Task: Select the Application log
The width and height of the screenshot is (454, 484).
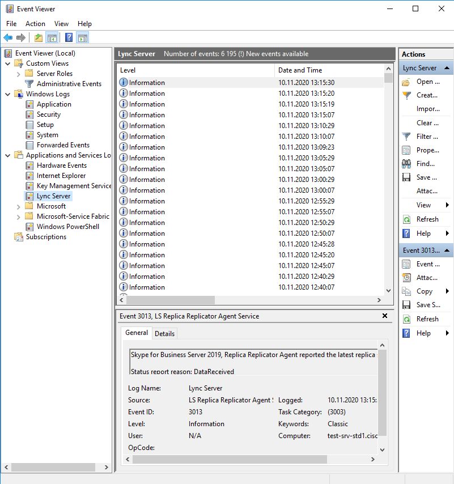Action: point(54,104)
